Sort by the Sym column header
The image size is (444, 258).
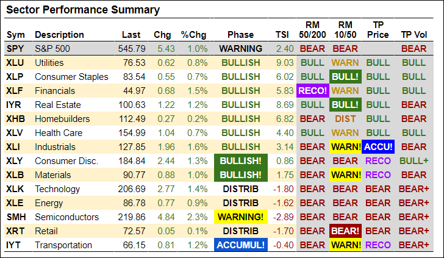click(x=15, y=35)
